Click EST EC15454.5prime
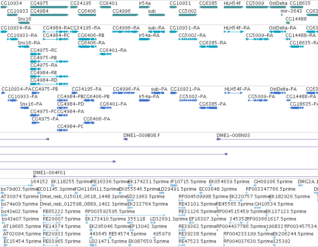318x247 pixels. [22, 241]
